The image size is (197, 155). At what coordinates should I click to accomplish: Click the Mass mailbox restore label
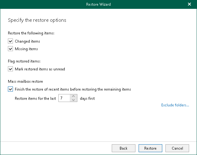point(25,81)
